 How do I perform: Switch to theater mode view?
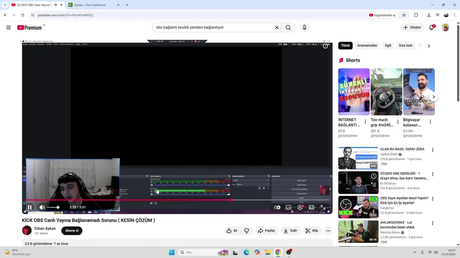click(311, 207)
